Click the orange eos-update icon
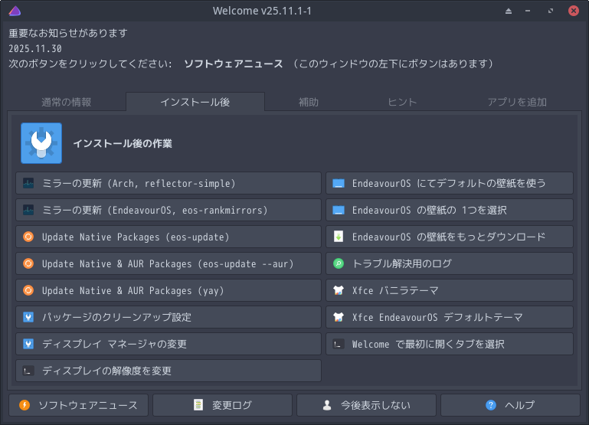 (28, 237)
